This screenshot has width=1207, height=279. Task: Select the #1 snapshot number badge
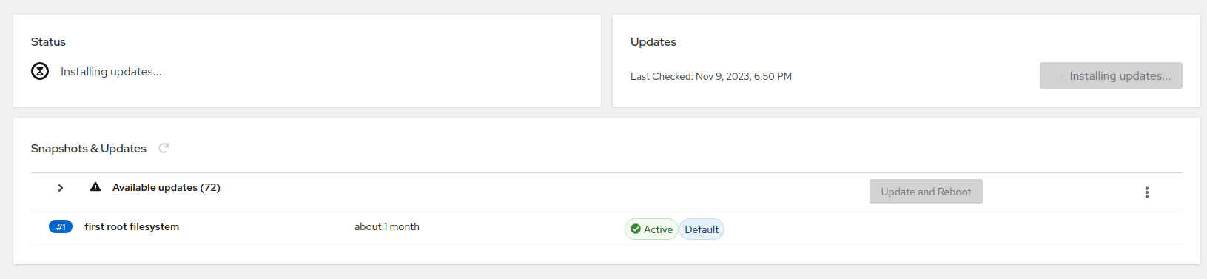pyautogui.click(x=61, y=227)
